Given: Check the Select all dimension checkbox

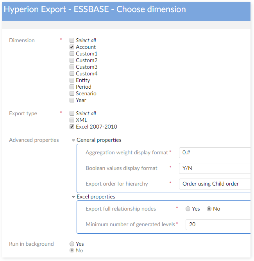Looking at the screenshot, I should pos(72,40).
